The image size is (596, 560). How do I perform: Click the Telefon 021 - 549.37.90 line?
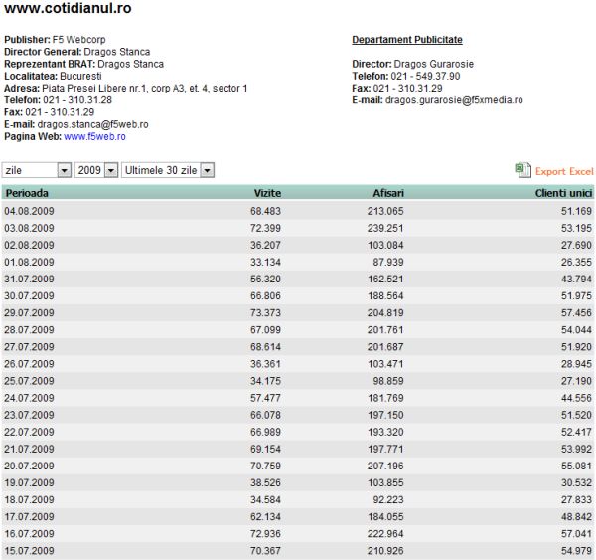tap(406, 76)
